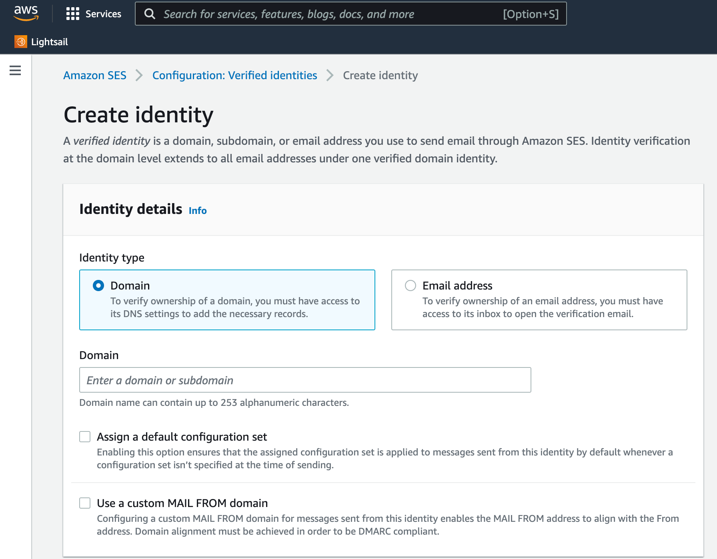Click the Enter a domain or subdomain field

(x=305, y=380)
